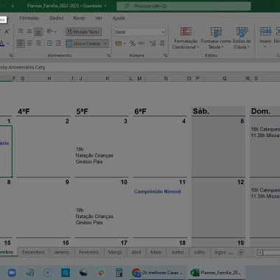The height and width of the screenshot is (280, 280).
Task: Switch to Janeiro sheet tab
Action: (x=62, y=252)
